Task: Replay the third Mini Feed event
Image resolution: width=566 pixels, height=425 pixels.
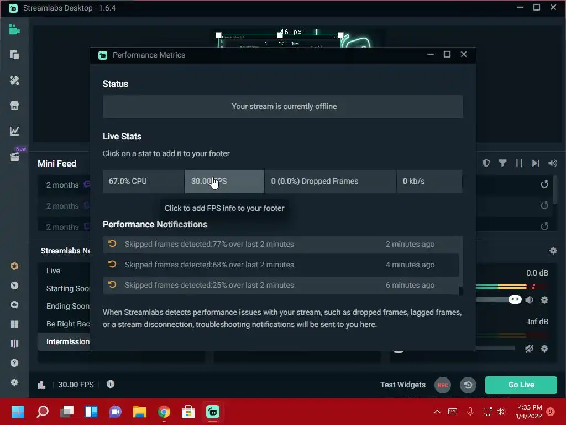Action: [544, 226]
